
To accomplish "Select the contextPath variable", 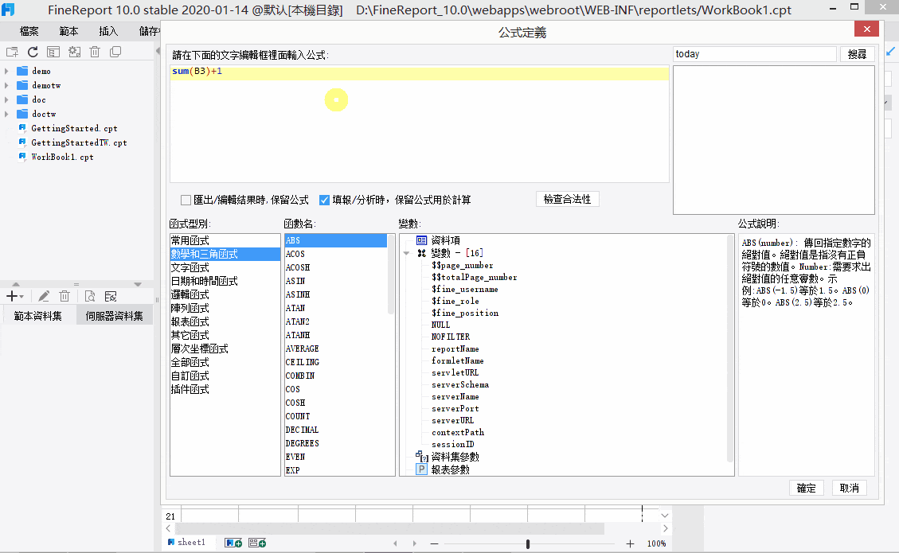I will point(458,433).
